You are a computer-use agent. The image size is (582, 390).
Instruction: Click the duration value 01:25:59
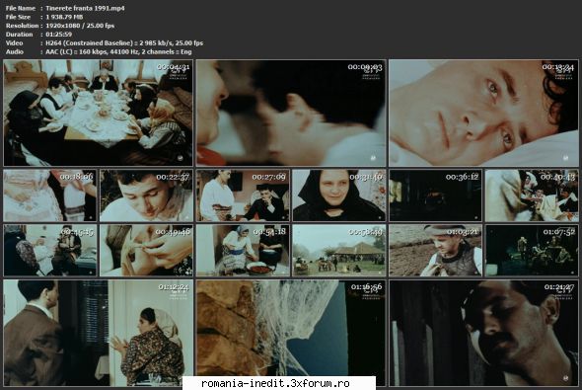(58, 35)
